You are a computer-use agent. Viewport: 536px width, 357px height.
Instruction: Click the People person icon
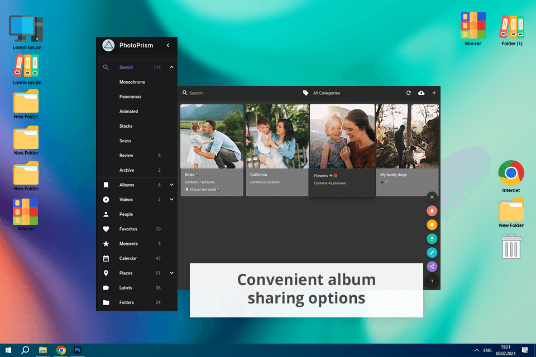pyautogui.click(x=106, y=214)
